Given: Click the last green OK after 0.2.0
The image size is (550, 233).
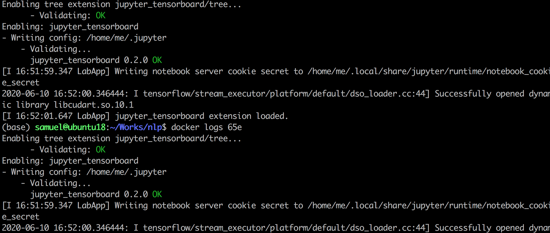Looking at the screenshot, I should pos(157,194).
